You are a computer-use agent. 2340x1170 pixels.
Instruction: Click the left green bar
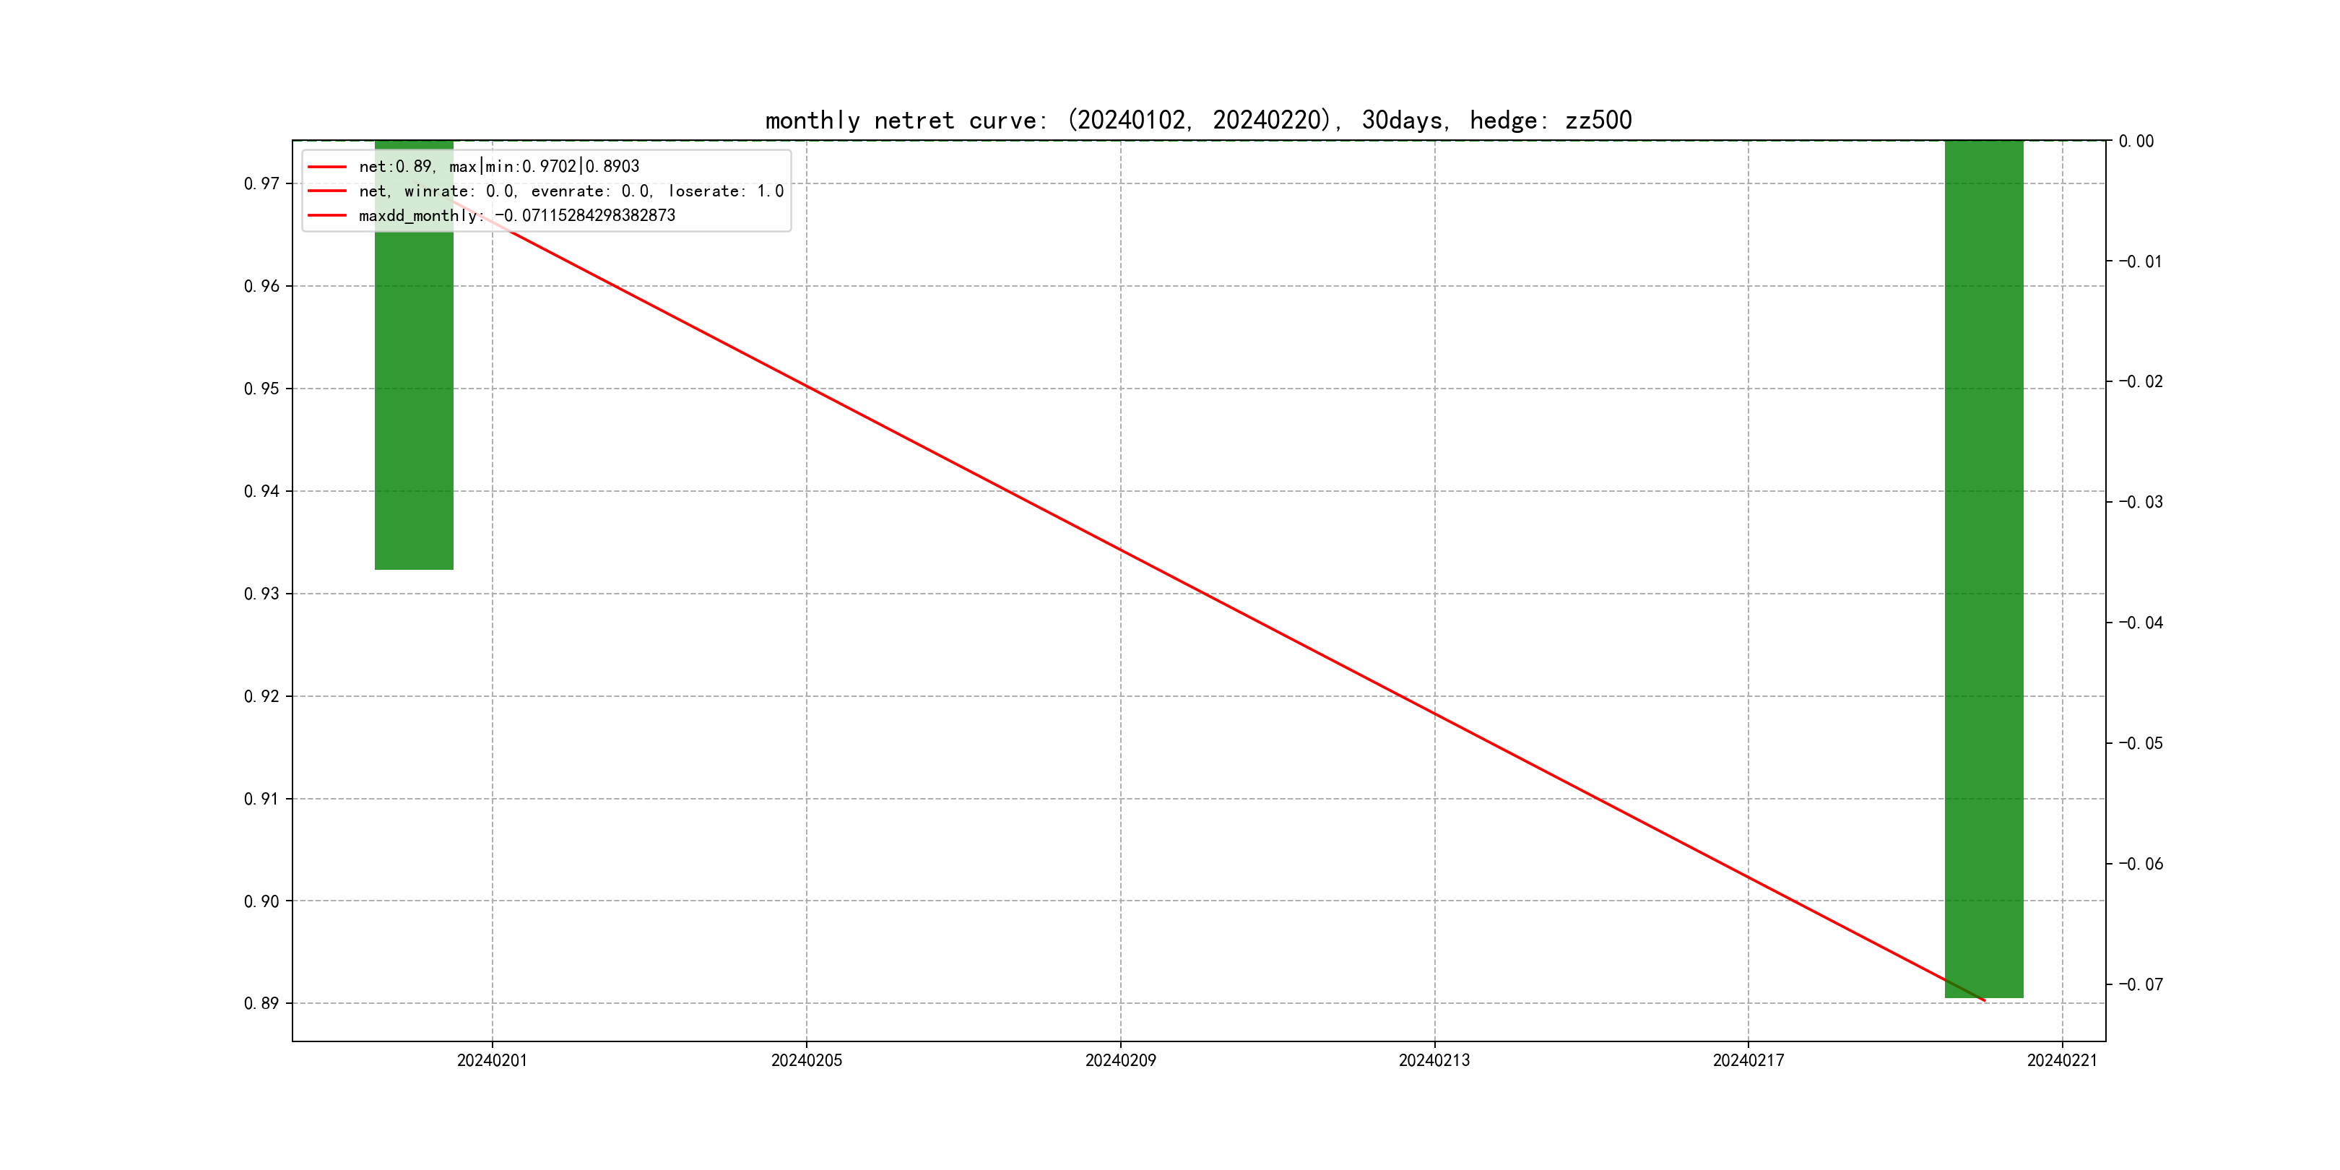click(413, 399)
